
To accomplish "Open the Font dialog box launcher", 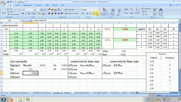I will coord(46,17).
